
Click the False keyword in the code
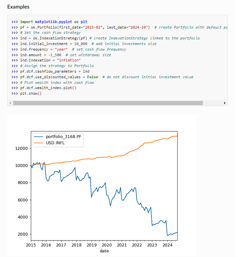click(x=93, y=77)
